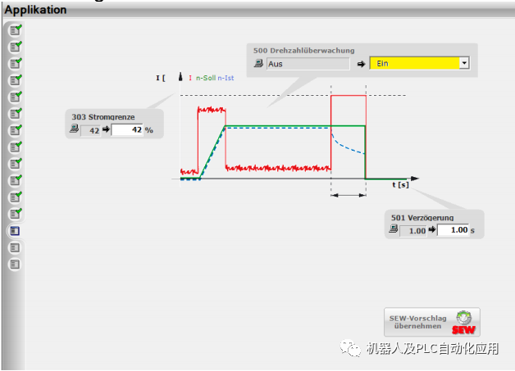
Task: Go to wizard step 9 checked icon
Action: [15, 164]
